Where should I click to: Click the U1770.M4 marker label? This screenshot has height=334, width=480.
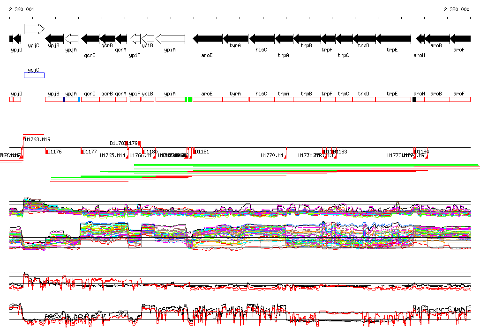click(x=272, y=155)
